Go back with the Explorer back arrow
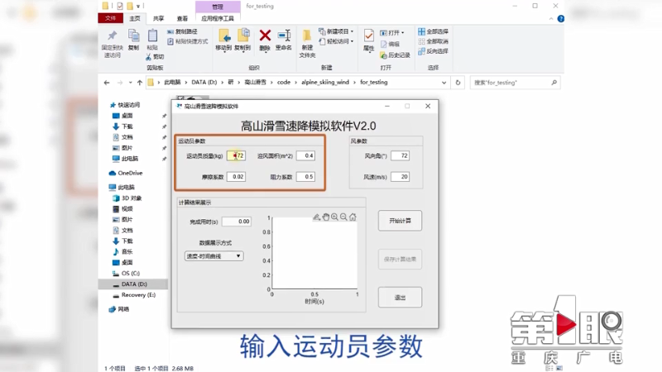Screen dimensions: 662x372 coord(107,83)
